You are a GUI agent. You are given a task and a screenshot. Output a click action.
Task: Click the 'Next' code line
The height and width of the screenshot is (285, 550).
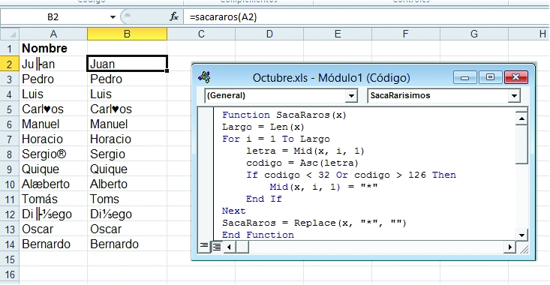233,211
